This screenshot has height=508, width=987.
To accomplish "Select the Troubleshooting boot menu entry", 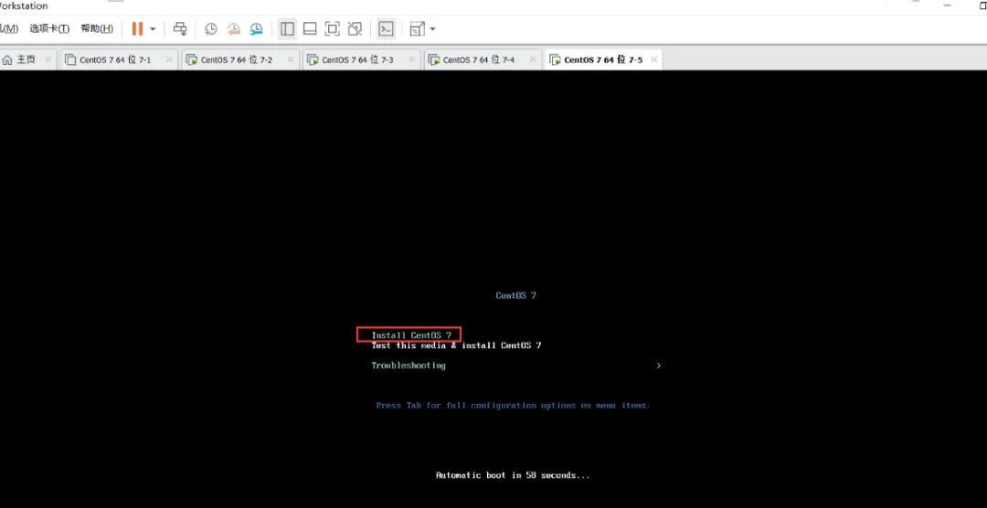I will point(409,365).
